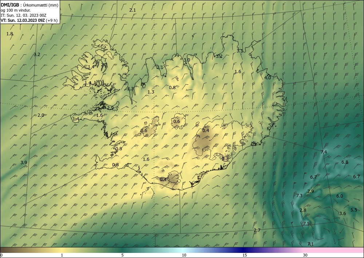Pick the 3.0 value on the north coast
This screenshot has height=258, width=364.
(187, 60)
